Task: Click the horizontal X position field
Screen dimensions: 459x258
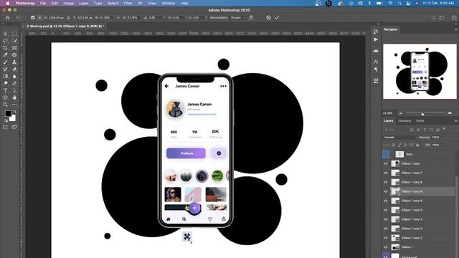Action: tap(56, 17)
